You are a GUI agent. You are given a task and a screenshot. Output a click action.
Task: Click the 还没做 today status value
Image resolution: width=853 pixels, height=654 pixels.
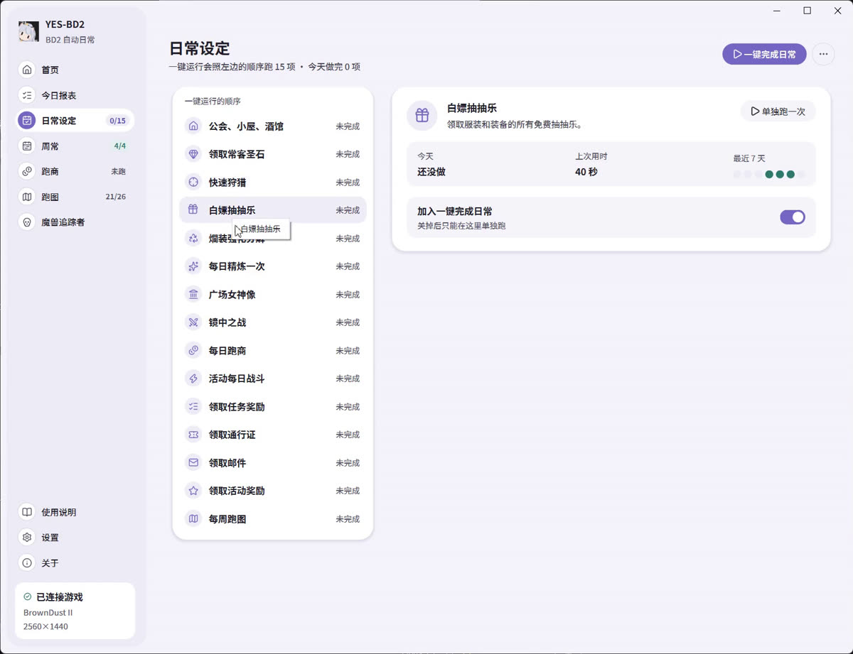(x=431, y=172)
